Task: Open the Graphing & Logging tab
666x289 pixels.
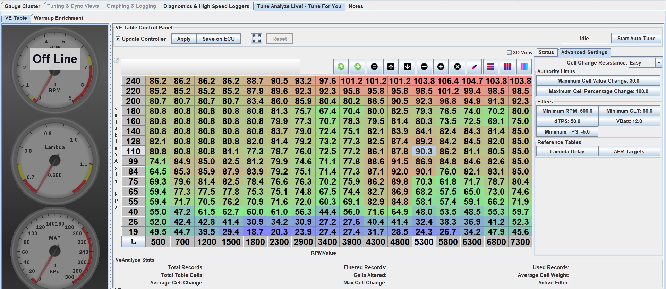Action: coord(131,6)
